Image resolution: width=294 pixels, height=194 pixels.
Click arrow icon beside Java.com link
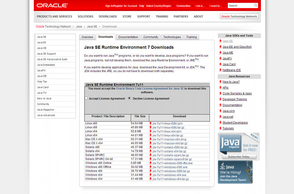point(220,111)
